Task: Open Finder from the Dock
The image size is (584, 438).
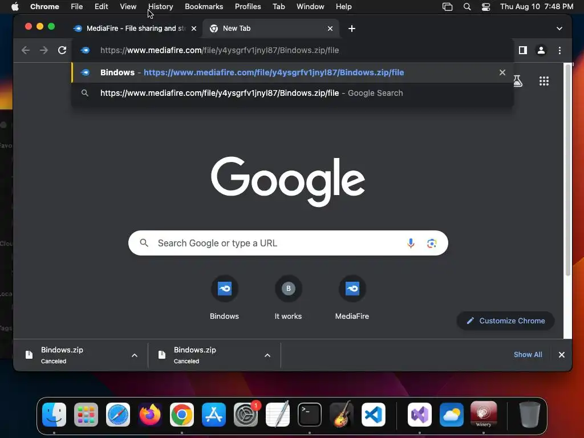Action: [54, 415]
